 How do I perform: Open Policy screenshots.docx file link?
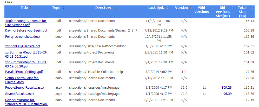coord(23,37)
